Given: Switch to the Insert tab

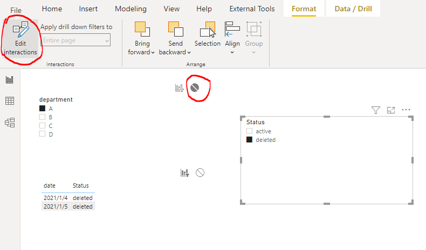Looking at the screenshot, I should pos(88,9).
